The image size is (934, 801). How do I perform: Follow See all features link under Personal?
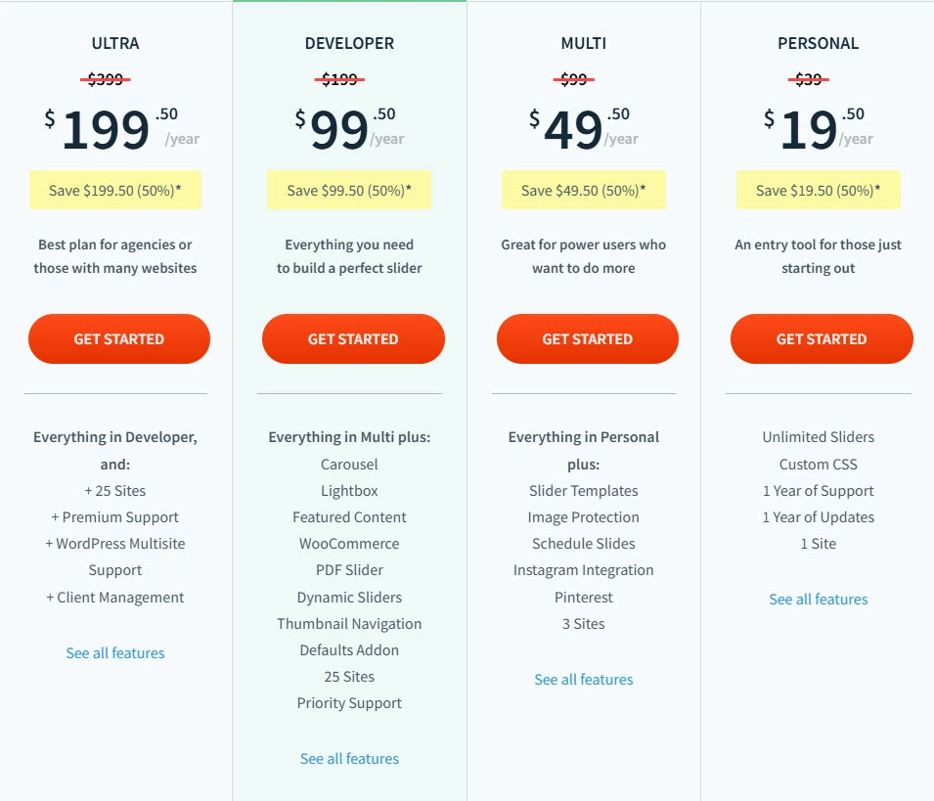tap(819, 600)
